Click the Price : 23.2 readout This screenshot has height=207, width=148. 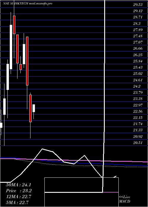point(19,191)
